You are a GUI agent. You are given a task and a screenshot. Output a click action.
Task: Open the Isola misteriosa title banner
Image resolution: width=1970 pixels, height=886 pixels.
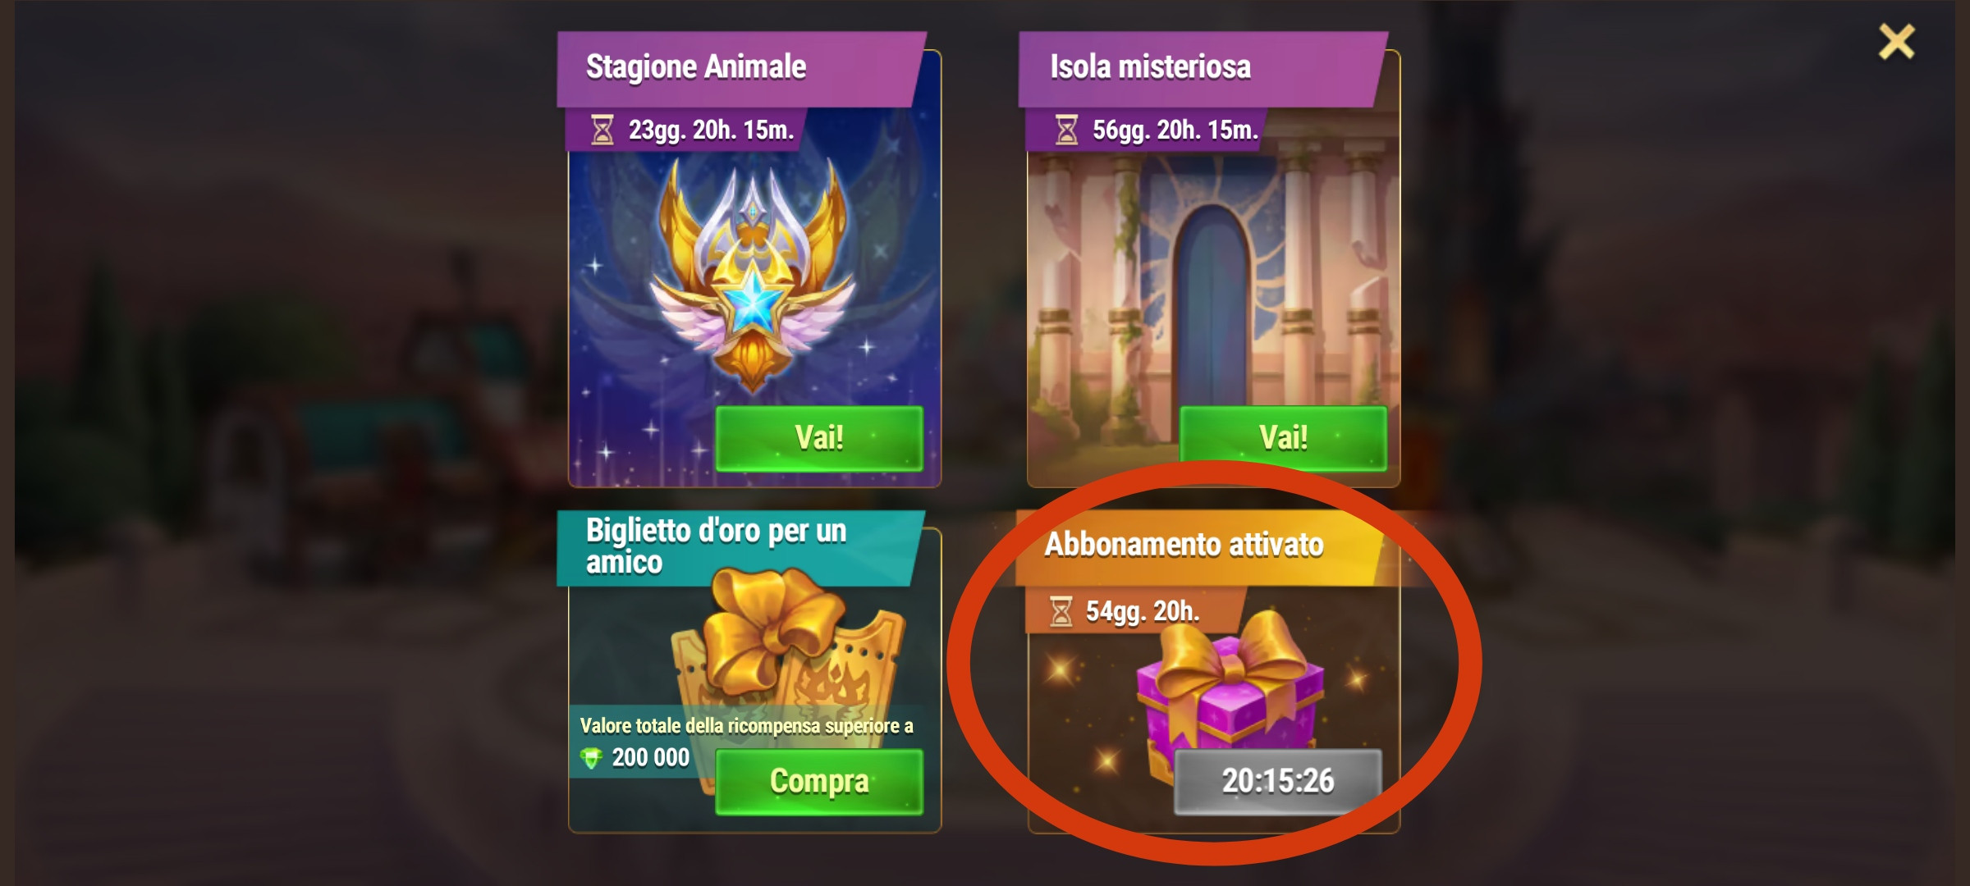click(x=1203, y=69)
